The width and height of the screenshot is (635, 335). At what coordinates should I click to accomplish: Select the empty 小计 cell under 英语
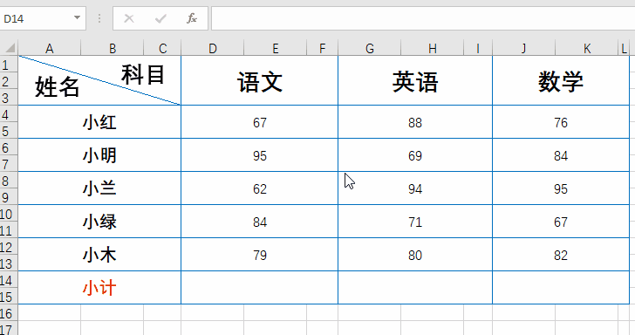click(415, 288)
